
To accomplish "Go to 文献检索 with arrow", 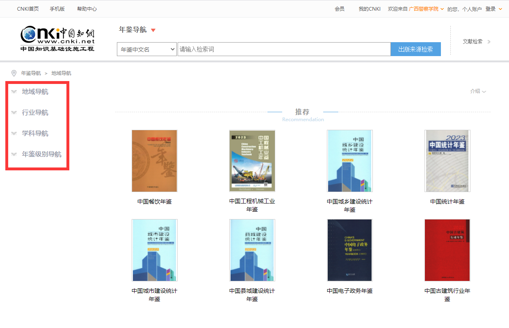I will 477,41.
